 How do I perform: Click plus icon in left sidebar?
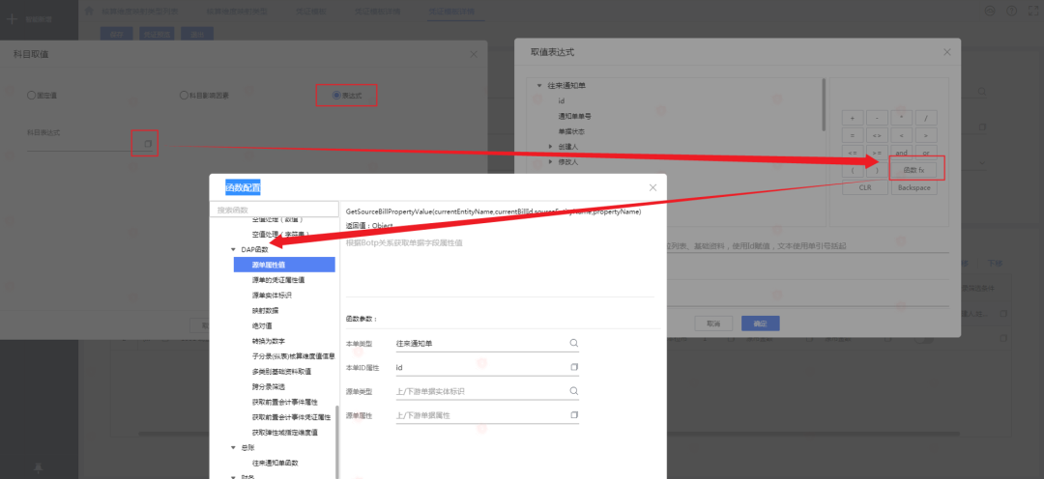pos(11,18)
